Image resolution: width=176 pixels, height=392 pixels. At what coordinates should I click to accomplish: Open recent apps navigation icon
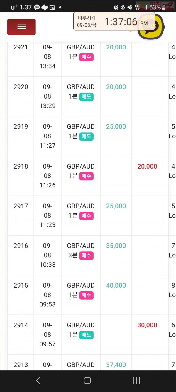[x=136, y=381]
